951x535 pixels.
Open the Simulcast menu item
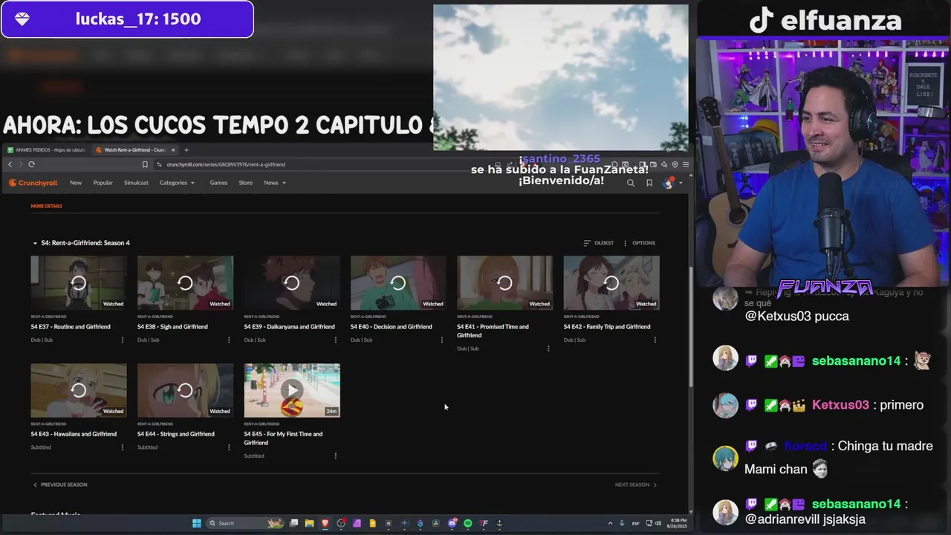pos(136,183)
